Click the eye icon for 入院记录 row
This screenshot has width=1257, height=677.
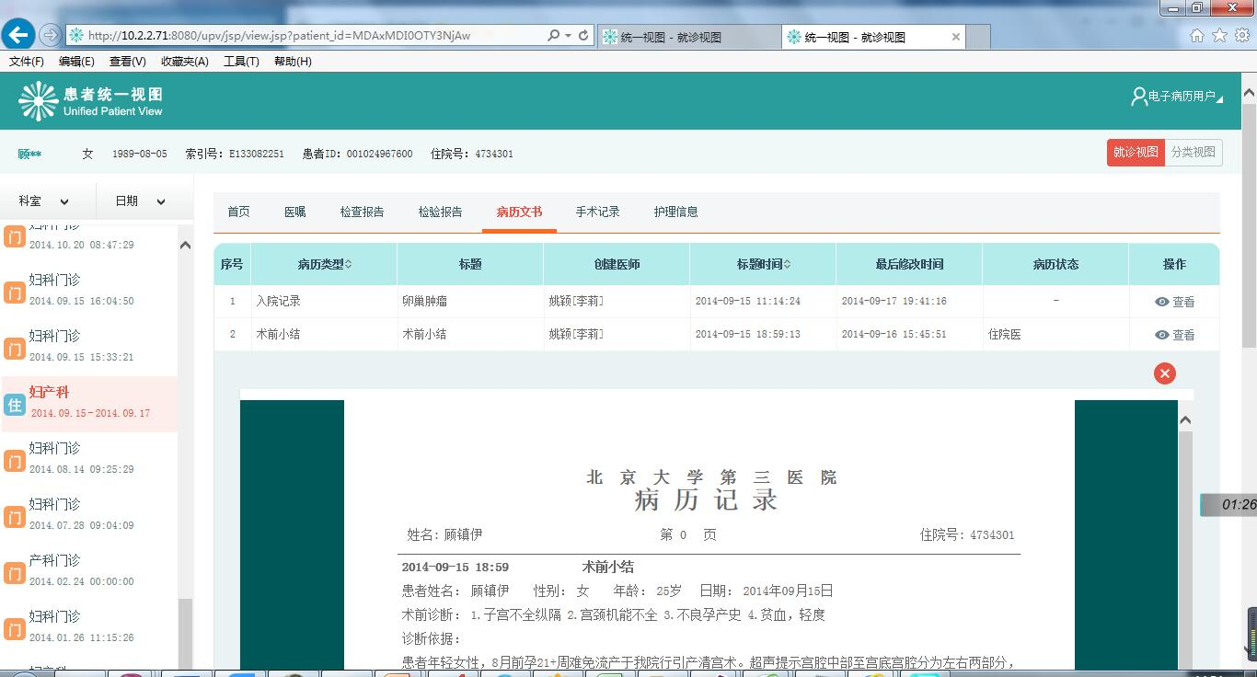(x=1162, y=302)
